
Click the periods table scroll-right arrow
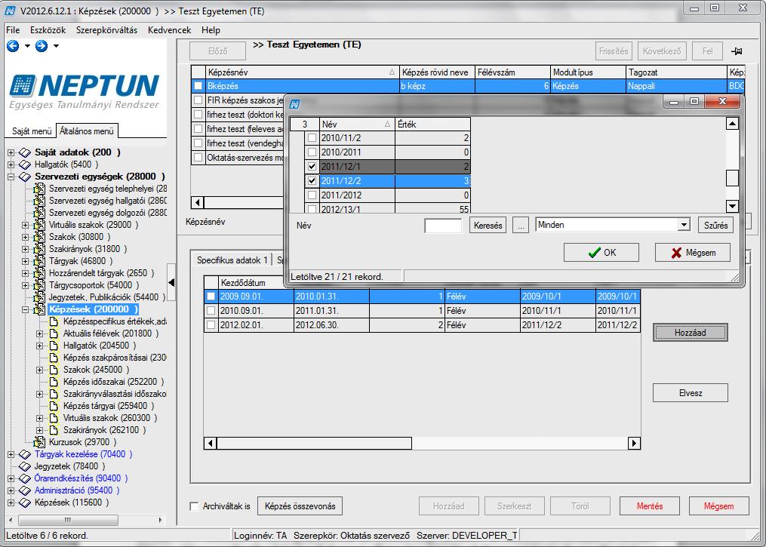pyautogui.click(x=634, y=443)
